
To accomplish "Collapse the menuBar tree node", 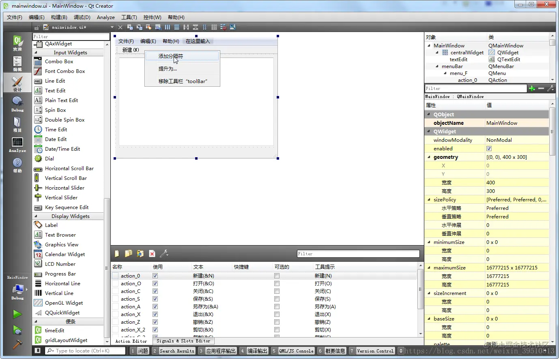I will tap(437, 66).
